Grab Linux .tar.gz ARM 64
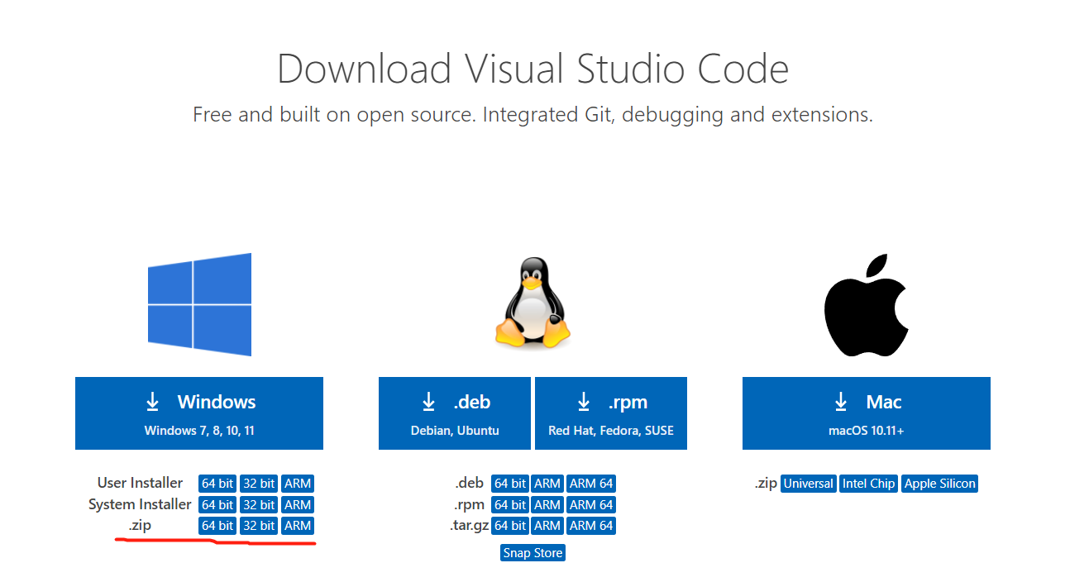Viewport: 1089px width, 582px height. pos(591,526)
